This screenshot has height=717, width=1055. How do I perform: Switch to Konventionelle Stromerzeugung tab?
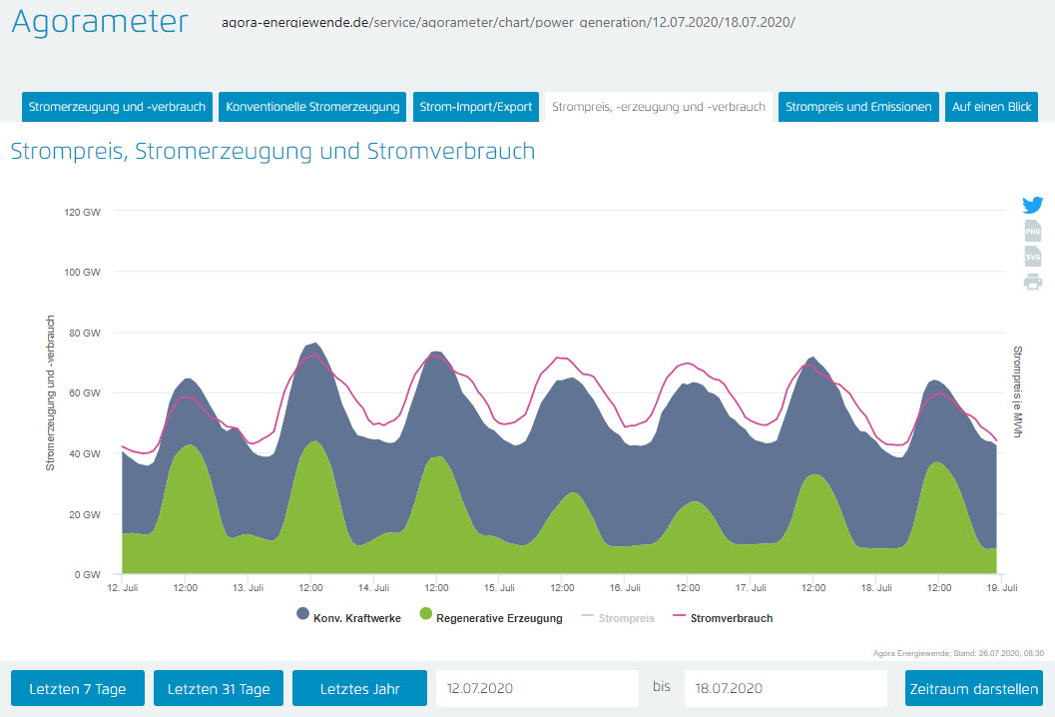tap(312, 107)
